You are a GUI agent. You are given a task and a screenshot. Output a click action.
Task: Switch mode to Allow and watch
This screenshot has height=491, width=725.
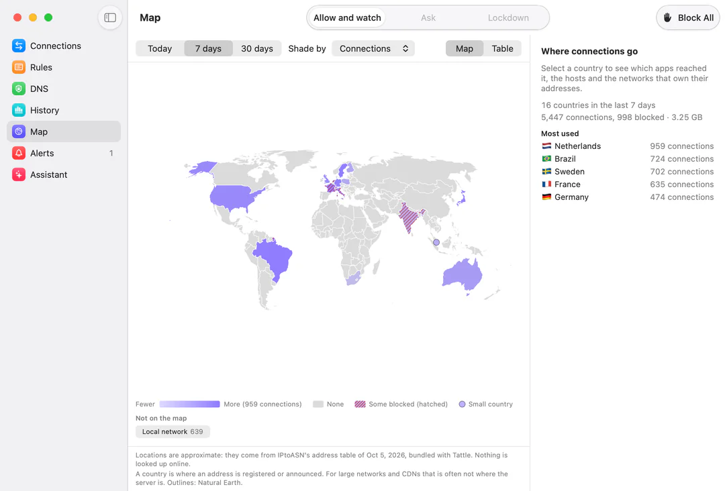tap(347, 17)
